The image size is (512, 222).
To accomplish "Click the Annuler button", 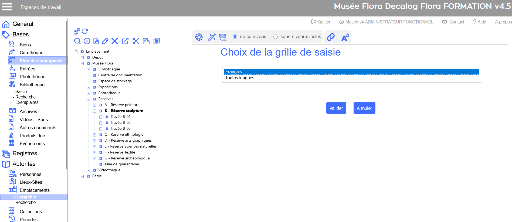I will pyautogui.click(x=364, y=108).
